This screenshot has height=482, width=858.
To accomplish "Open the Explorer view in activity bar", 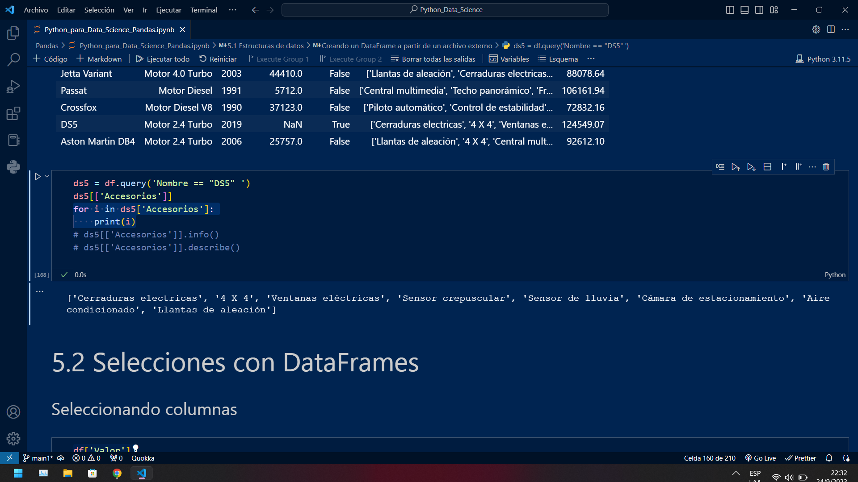I will [13, 33].
